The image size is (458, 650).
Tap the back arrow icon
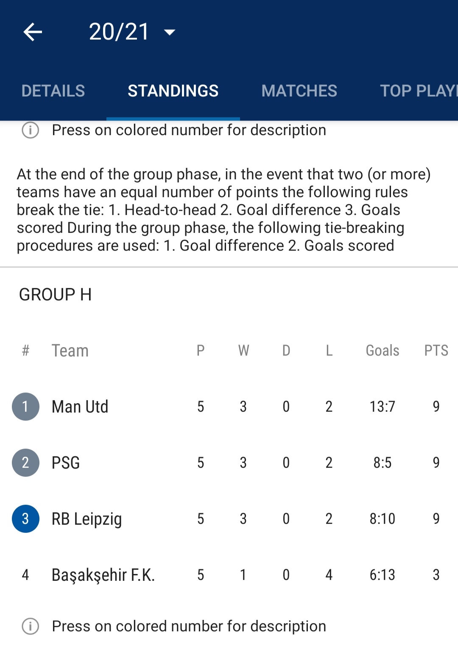point(33,32)
